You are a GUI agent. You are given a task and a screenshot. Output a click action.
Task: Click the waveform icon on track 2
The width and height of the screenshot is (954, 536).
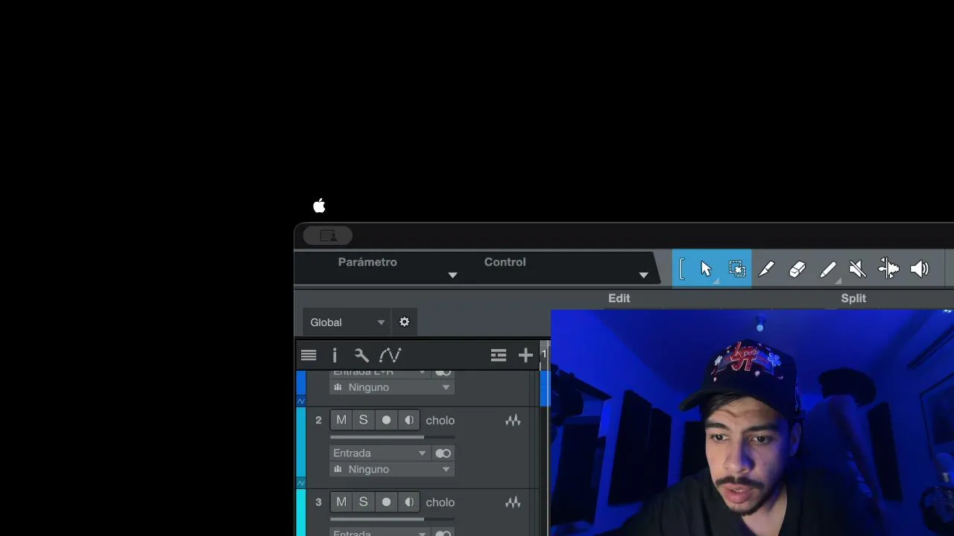[x=513, y=421]
